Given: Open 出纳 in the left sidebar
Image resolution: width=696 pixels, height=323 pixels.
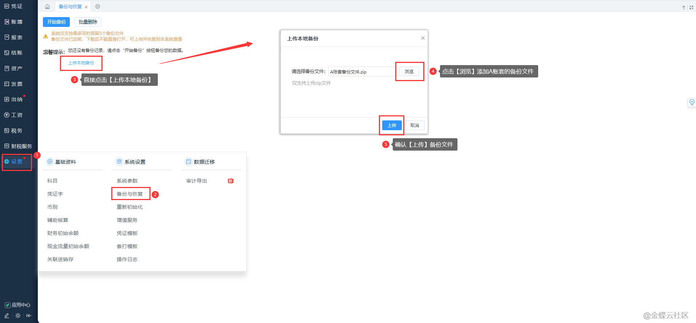Looking at the screenshot, I should (13, 99).
